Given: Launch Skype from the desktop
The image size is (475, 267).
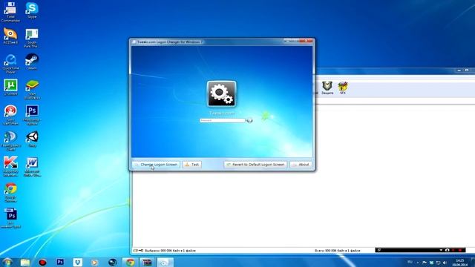Looking at the screenshot, I should [32, 10].
